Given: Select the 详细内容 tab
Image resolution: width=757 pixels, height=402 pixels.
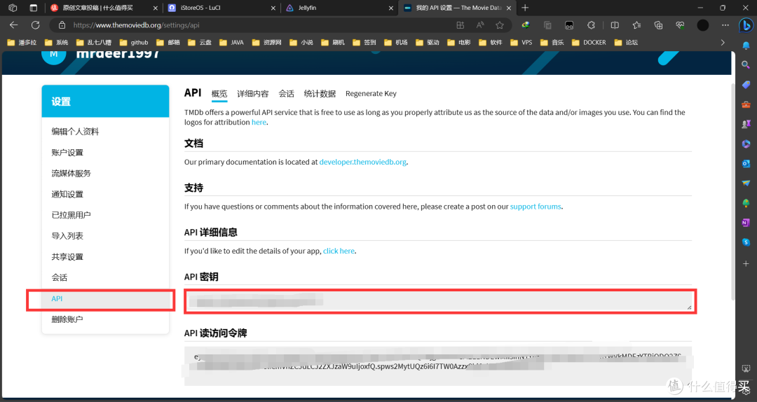Looking at the screenshot, I should click(x=252, y=94).
